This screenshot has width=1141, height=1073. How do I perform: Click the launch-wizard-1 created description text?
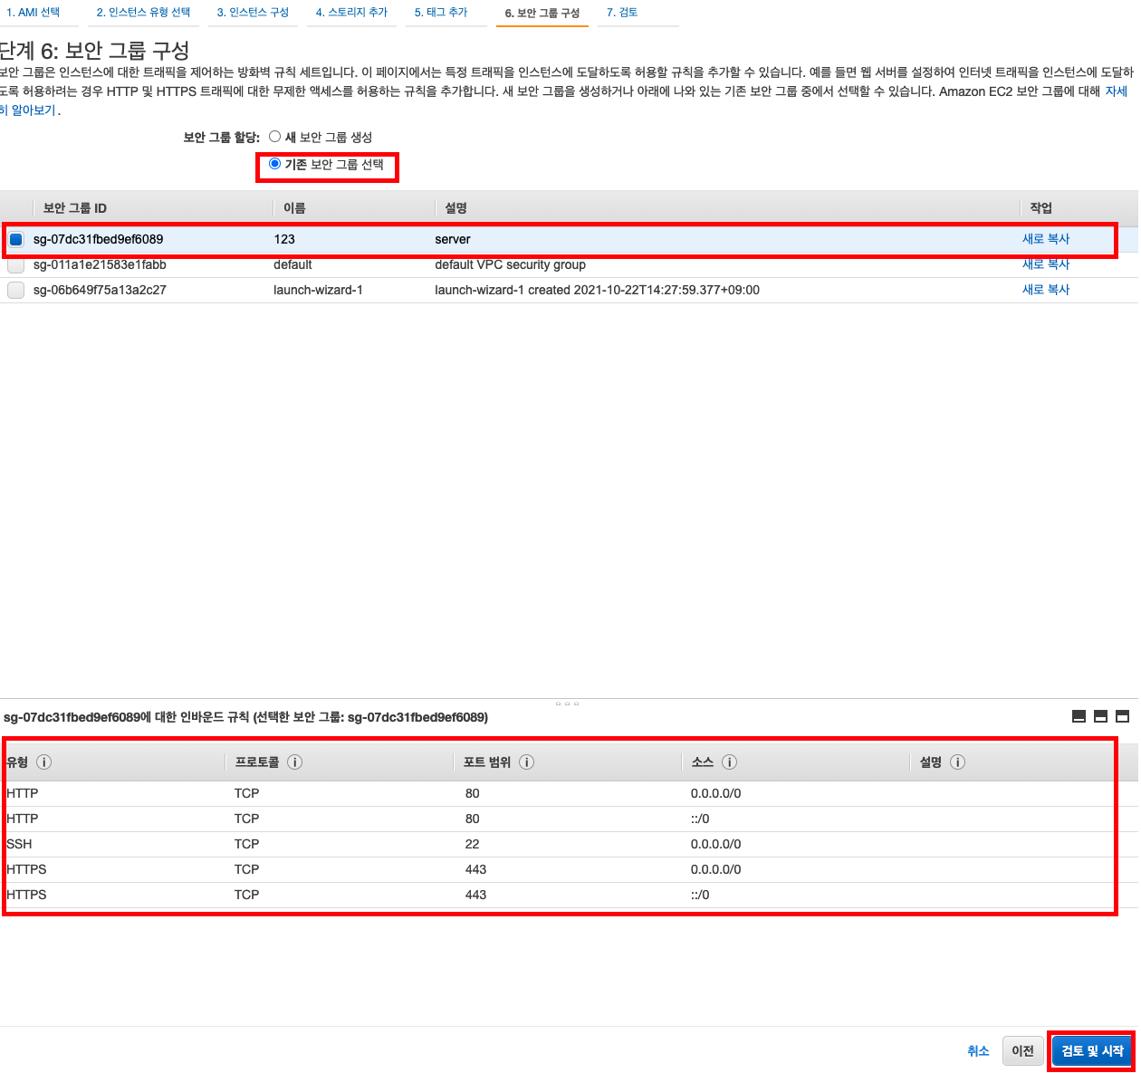coord(597,290)
